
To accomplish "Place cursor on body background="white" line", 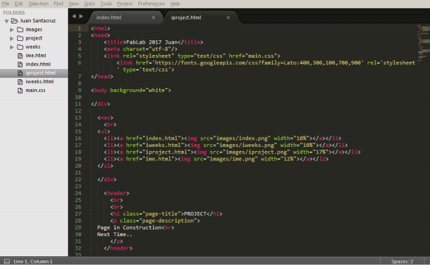I will click(x=131, y=91).
